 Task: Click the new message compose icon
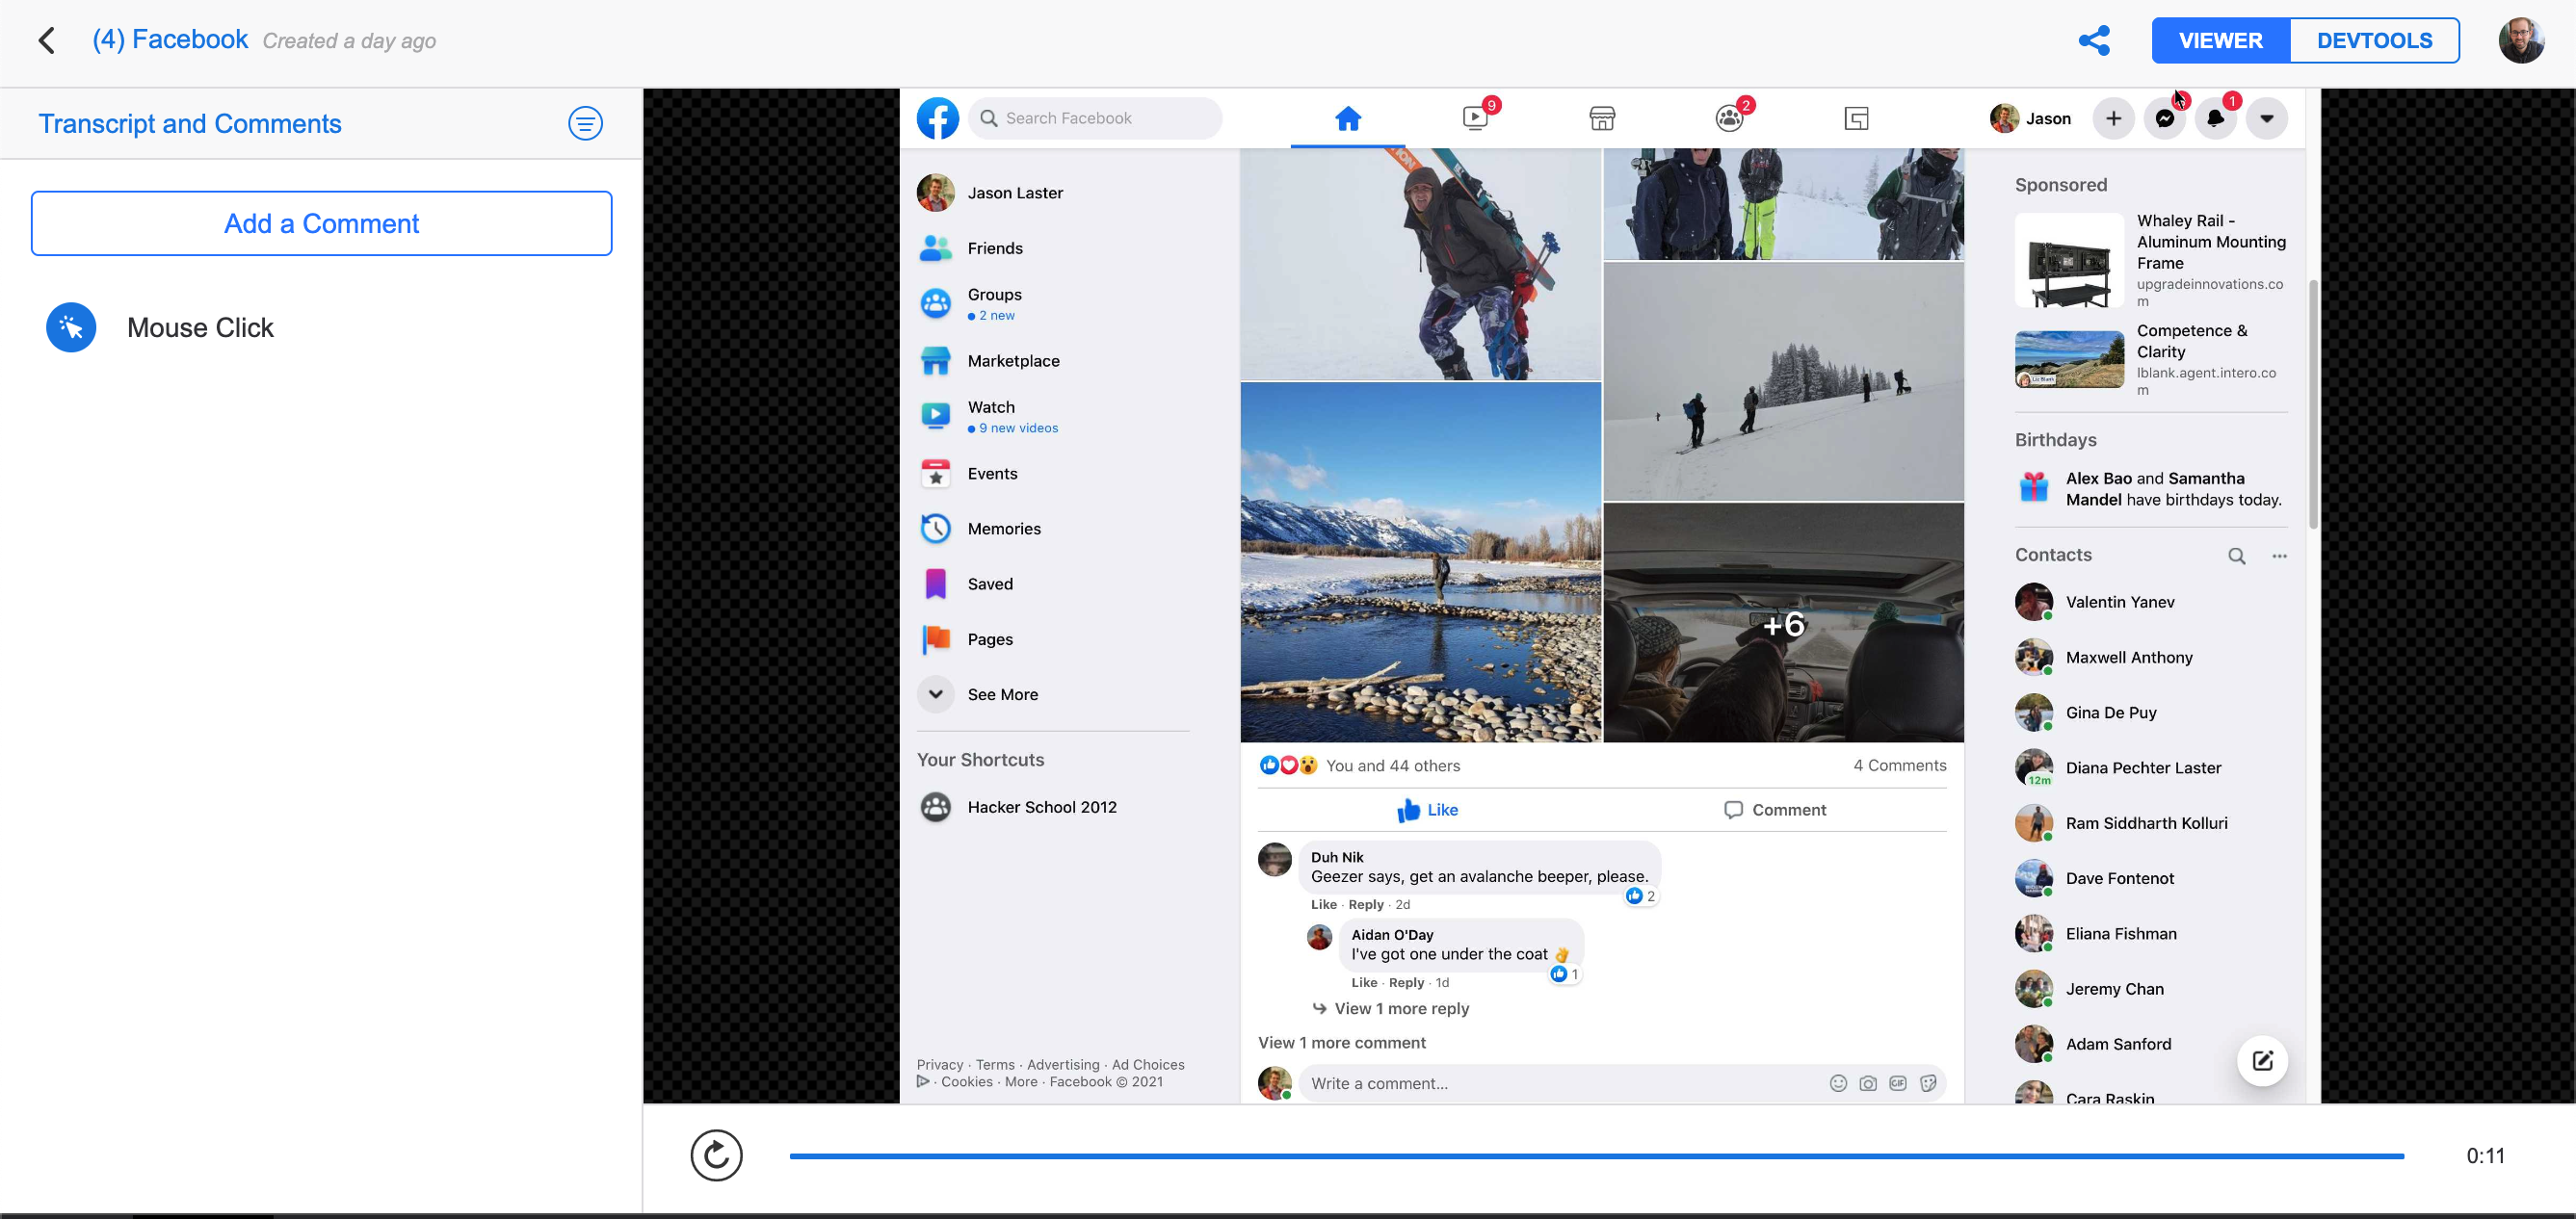2262,1060
